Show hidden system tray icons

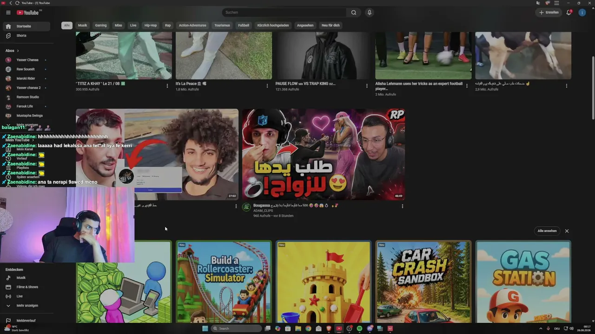coord(541,328)
